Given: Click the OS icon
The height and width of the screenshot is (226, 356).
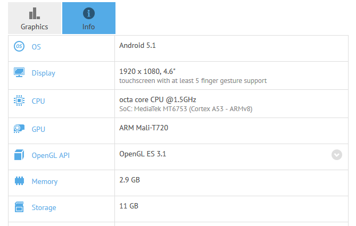Looking at the screenshot, I should click(x=19, y=46).
